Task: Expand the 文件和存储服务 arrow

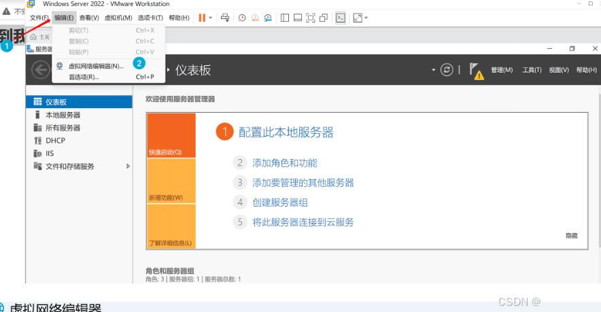Action: 128,167
